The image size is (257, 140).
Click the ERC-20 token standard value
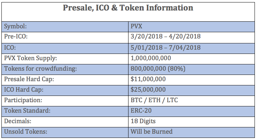141,111
